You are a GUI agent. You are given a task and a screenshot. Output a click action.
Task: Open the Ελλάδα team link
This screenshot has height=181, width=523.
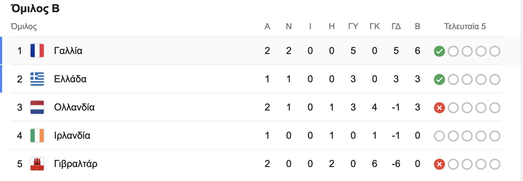(x=70, y=79)
